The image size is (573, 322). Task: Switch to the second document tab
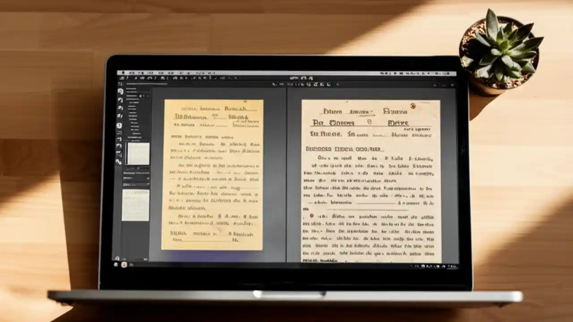(313, 84)
